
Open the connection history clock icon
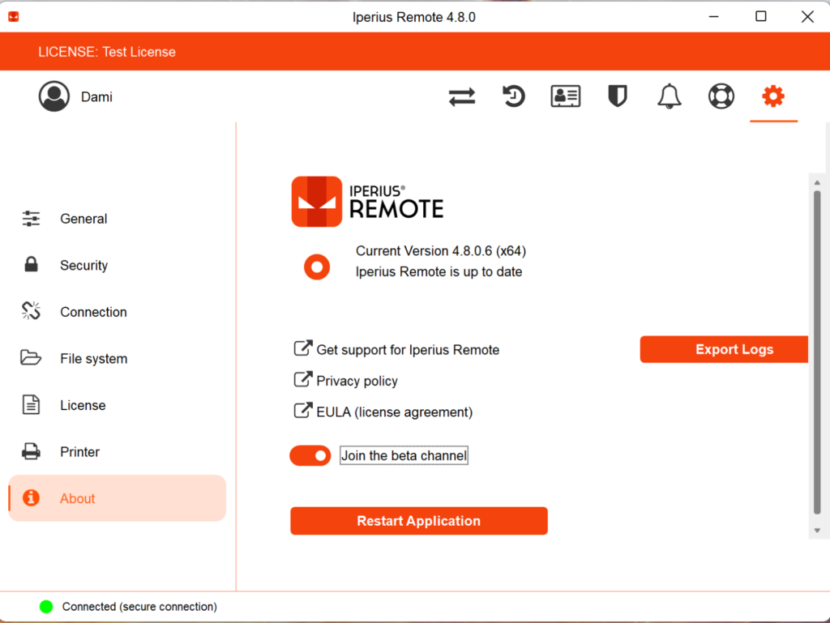point(513,96)
